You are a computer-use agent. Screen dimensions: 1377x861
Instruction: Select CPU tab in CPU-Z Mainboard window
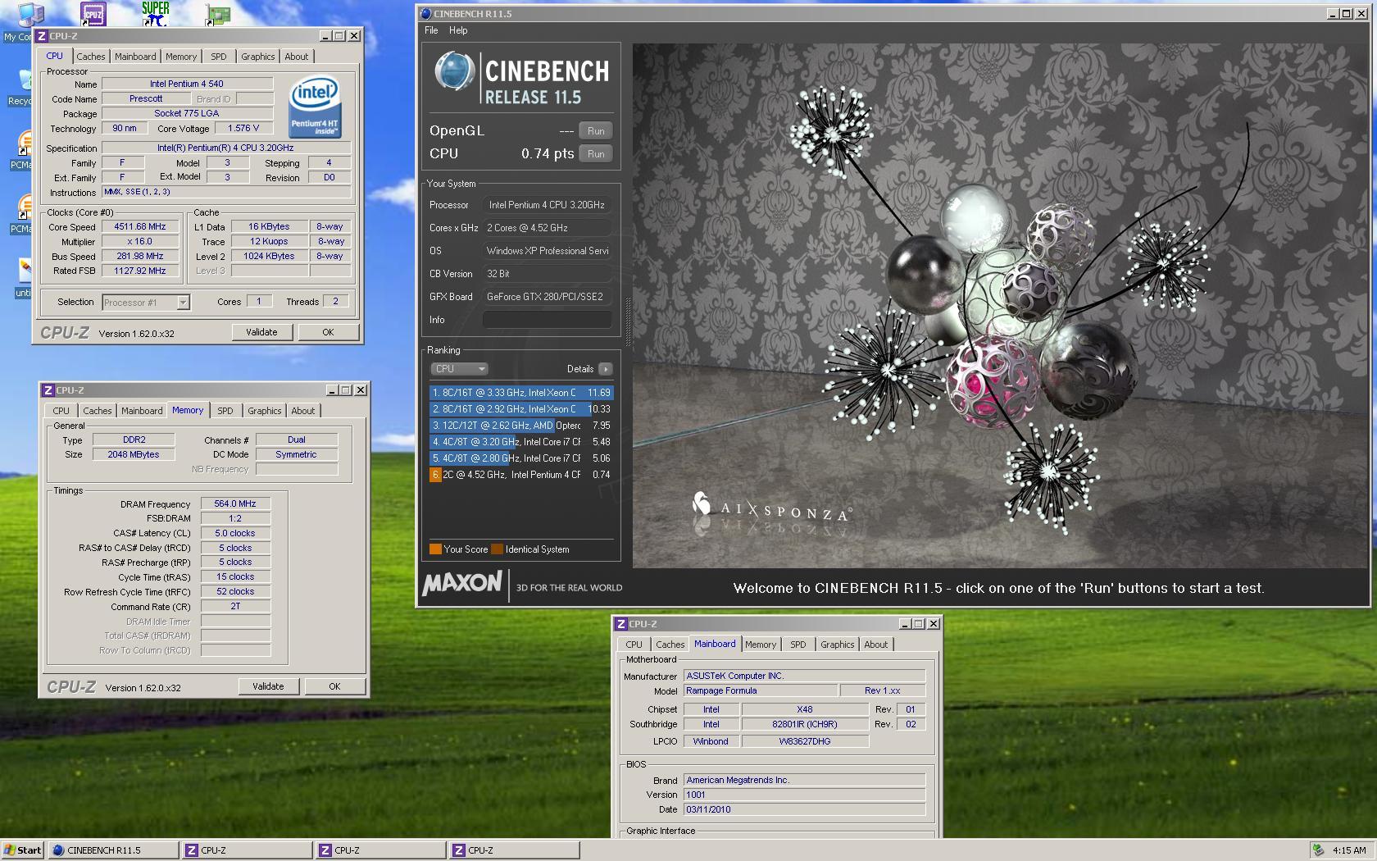tap(634, 645)
